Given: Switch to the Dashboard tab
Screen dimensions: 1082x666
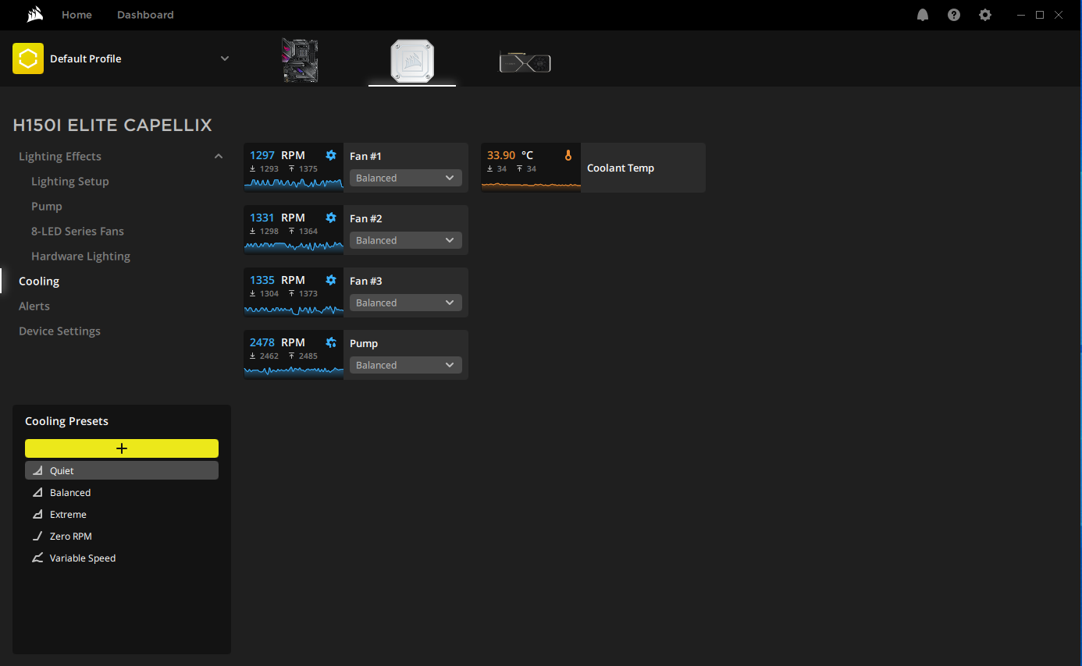Looking at the screenshot, I should click(x=145, y=15).
